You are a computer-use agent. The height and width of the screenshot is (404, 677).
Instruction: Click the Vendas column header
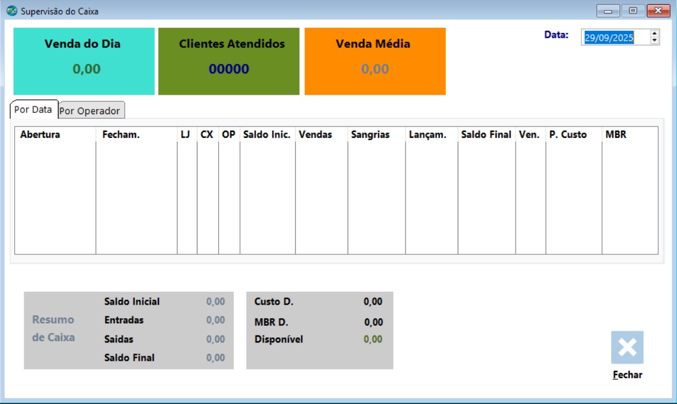[321, 134]
